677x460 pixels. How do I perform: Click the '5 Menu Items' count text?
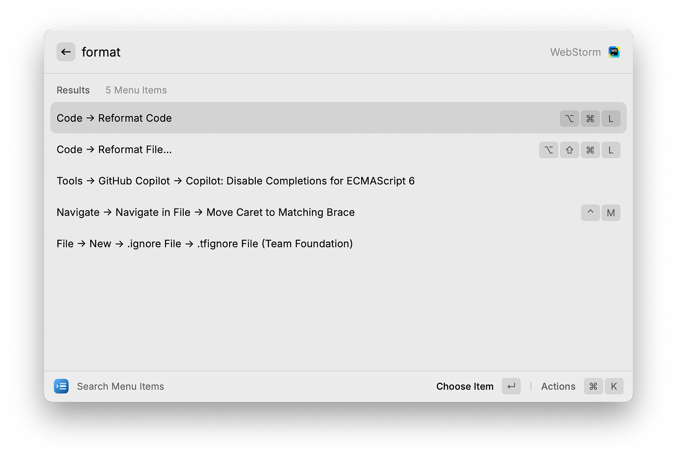point(136,90)
